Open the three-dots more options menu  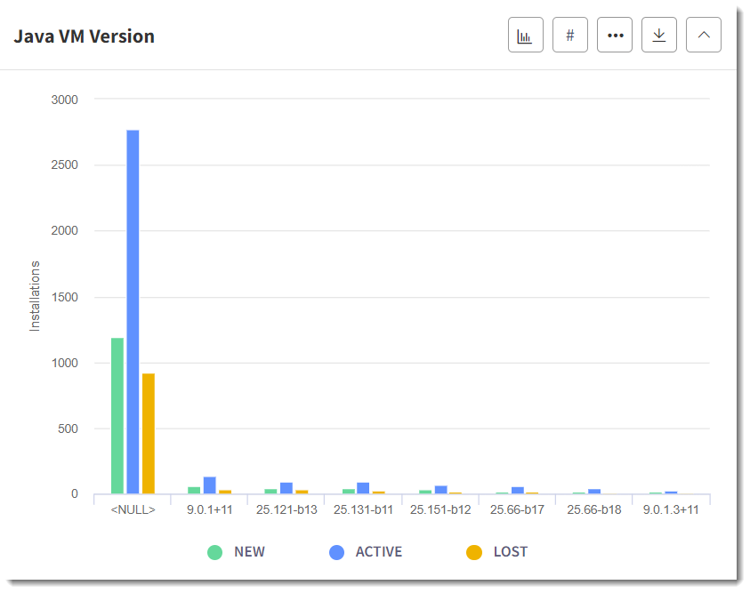[x=614, y=35]
